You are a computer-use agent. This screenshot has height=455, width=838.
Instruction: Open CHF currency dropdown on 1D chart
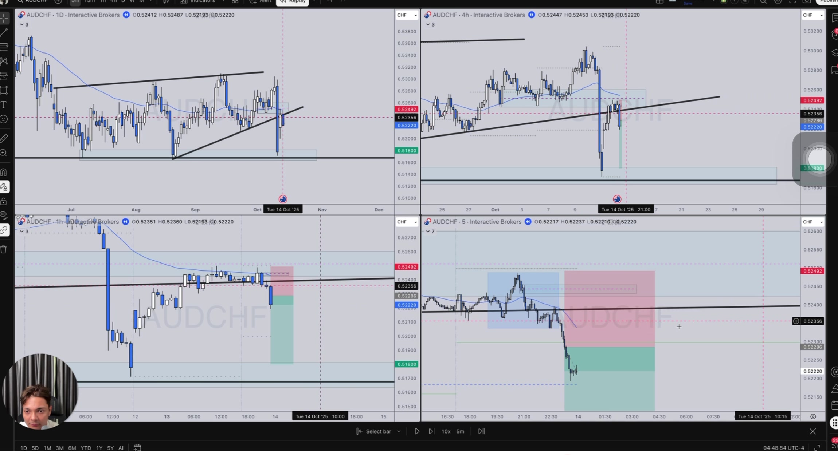click(407, 15)
